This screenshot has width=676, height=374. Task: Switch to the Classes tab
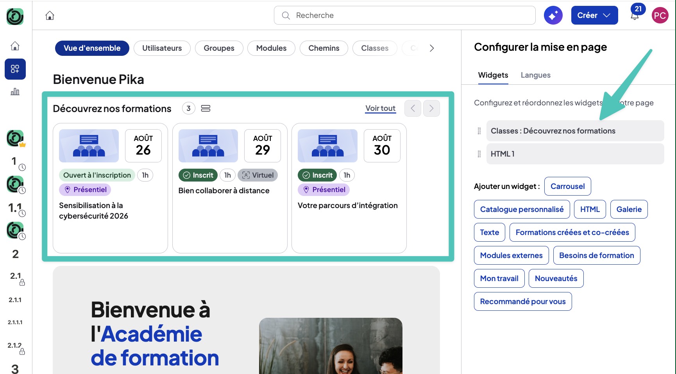point(375,48)
